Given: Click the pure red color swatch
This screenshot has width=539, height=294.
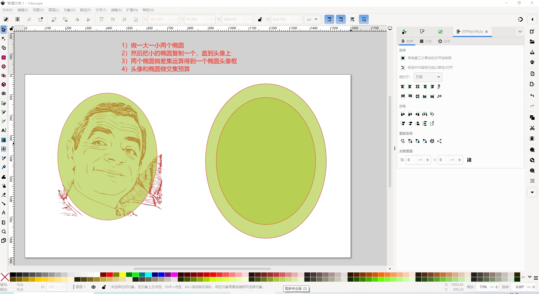Looking at the screenshot, I should coord(110,275).
